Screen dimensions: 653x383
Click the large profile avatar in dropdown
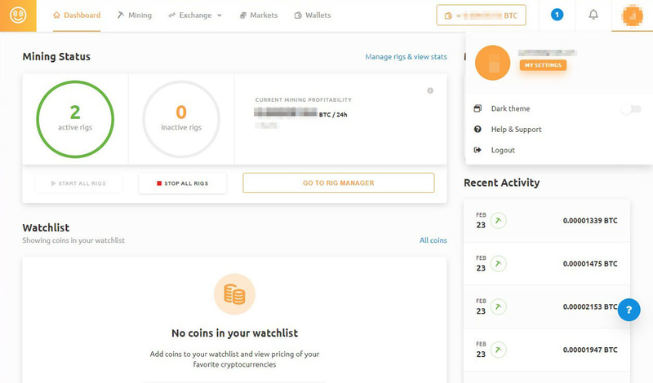(x=493, y=63)
